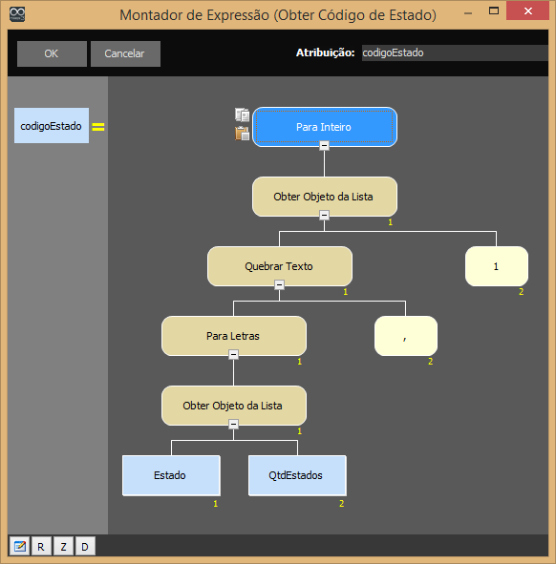Click the paste icon beside Para Inteiro
Screen dimensions: 556x564
(242, 134)
